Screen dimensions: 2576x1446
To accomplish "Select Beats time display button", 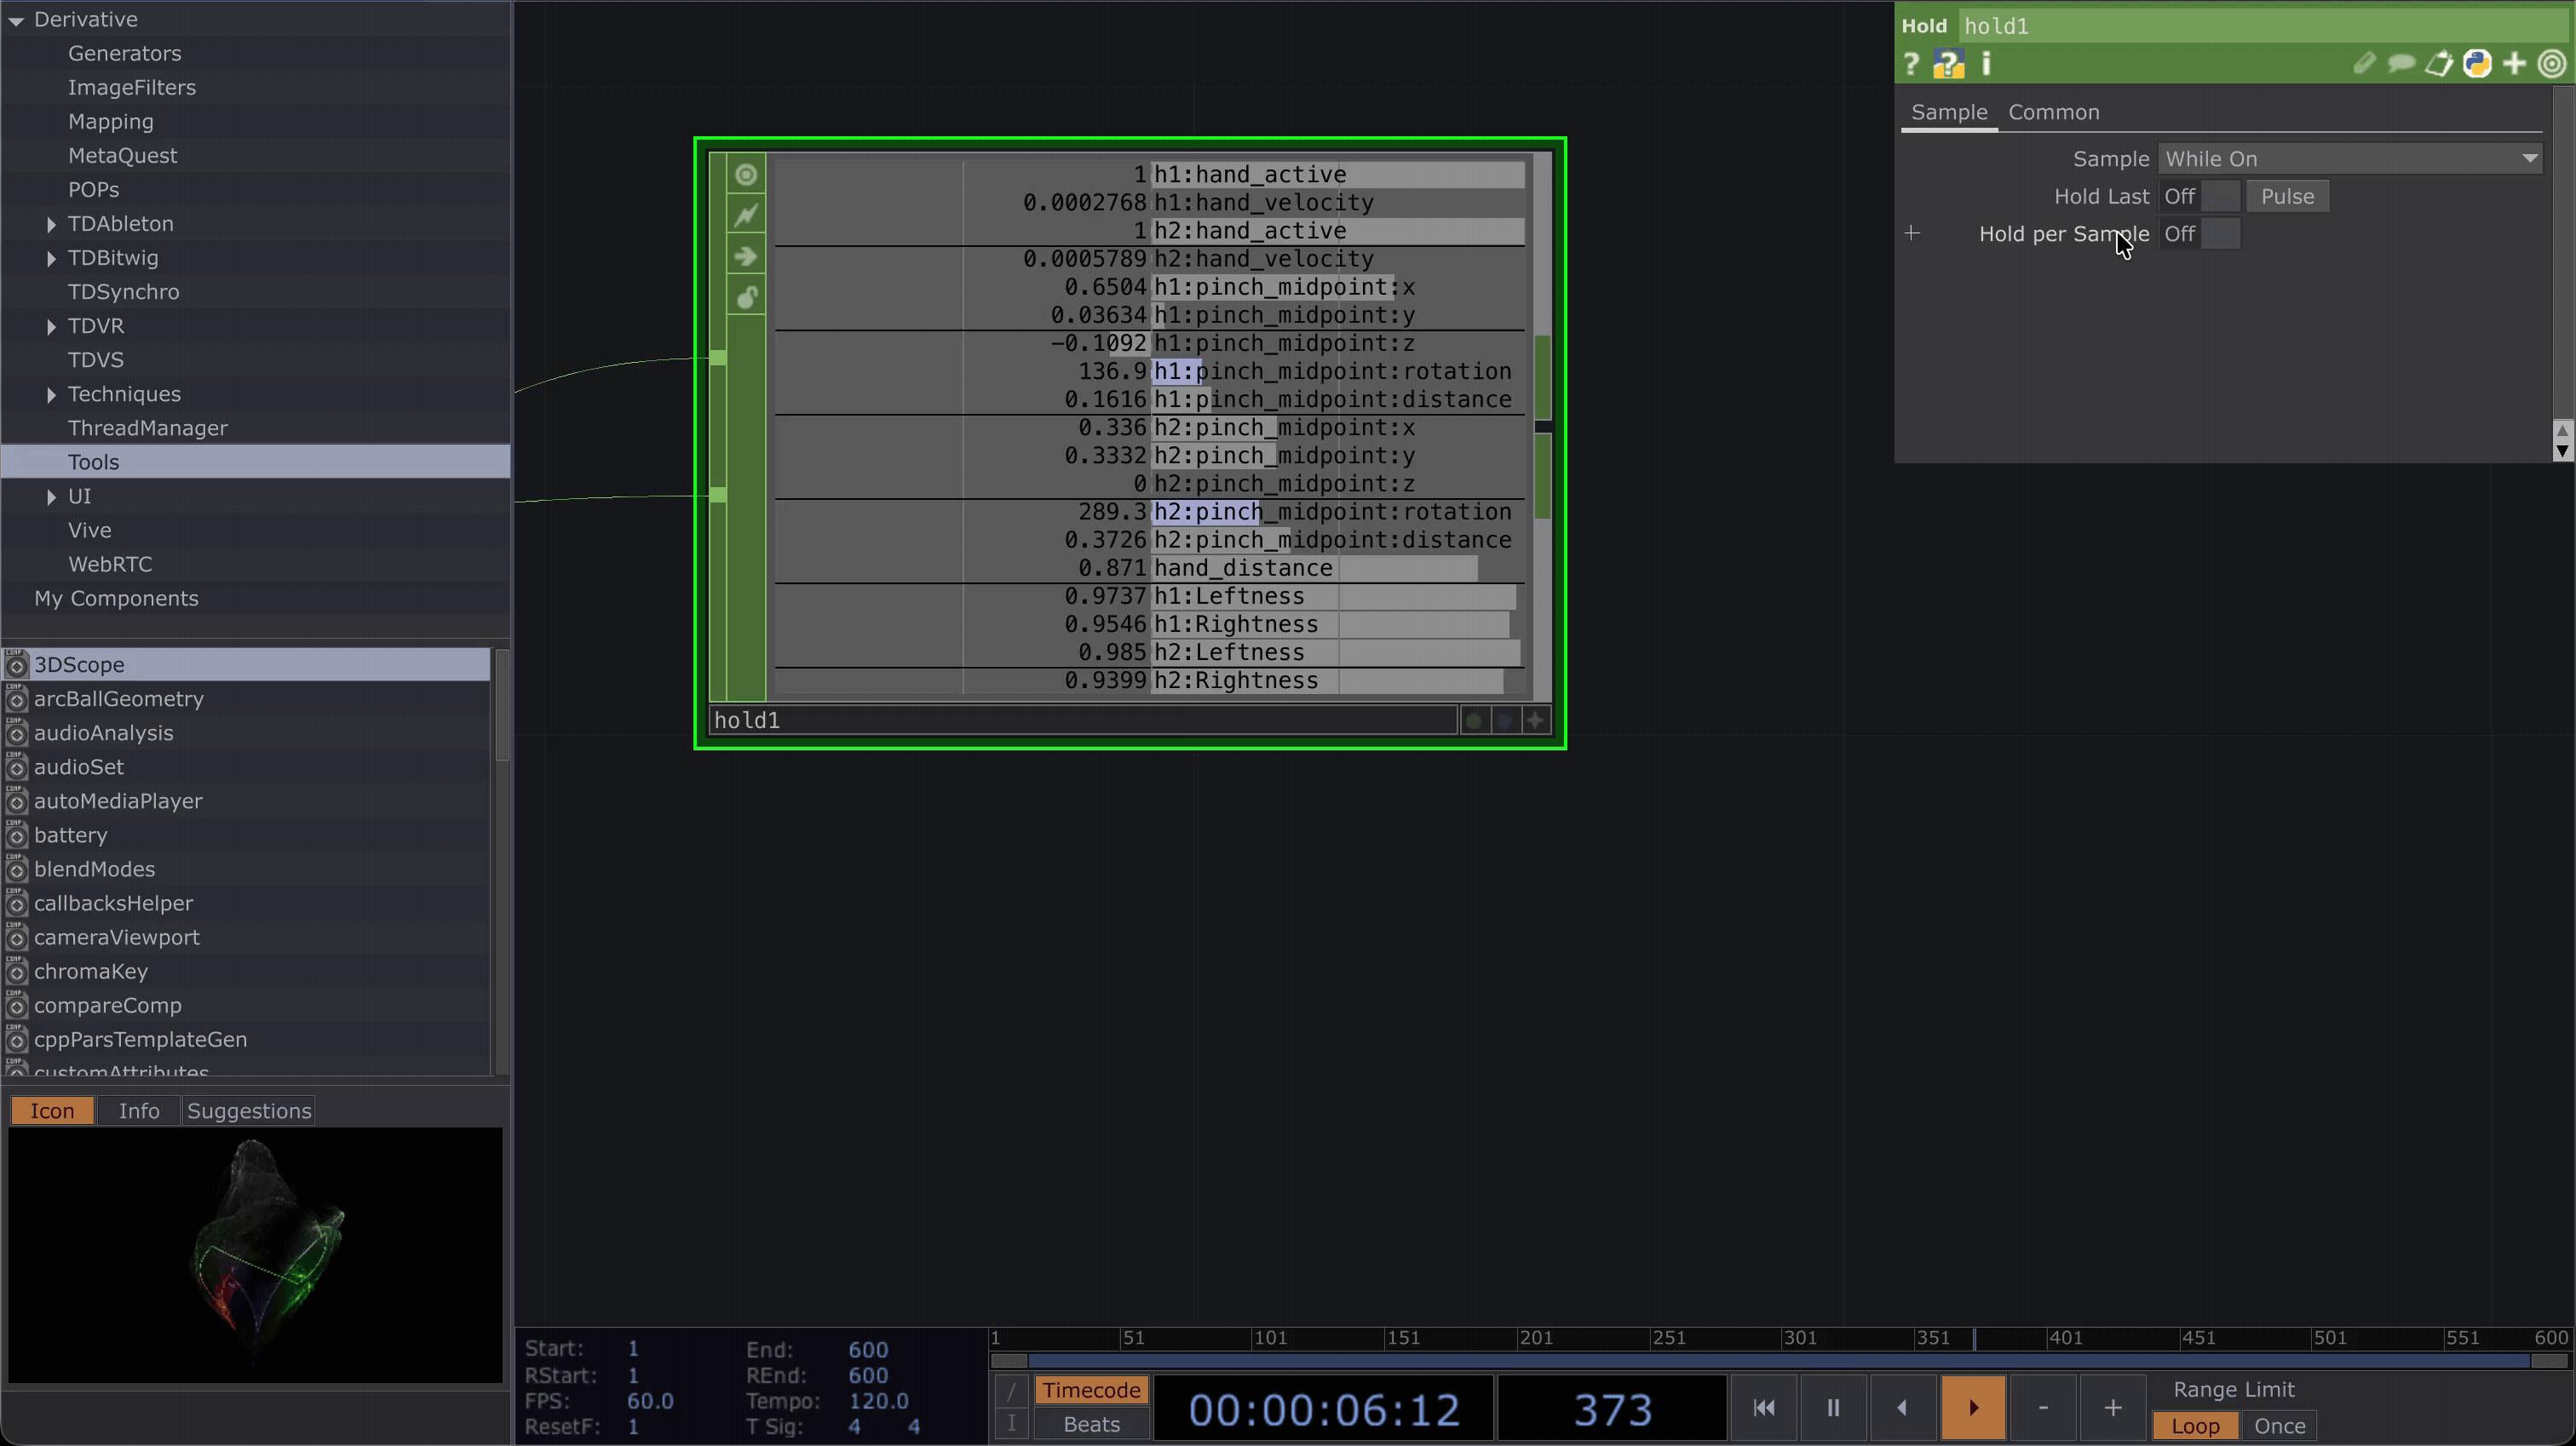I will (x=1090, y=1424).
